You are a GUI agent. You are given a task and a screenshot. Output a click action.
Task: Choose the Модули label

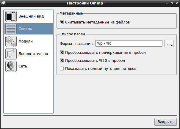pos(26,41)
